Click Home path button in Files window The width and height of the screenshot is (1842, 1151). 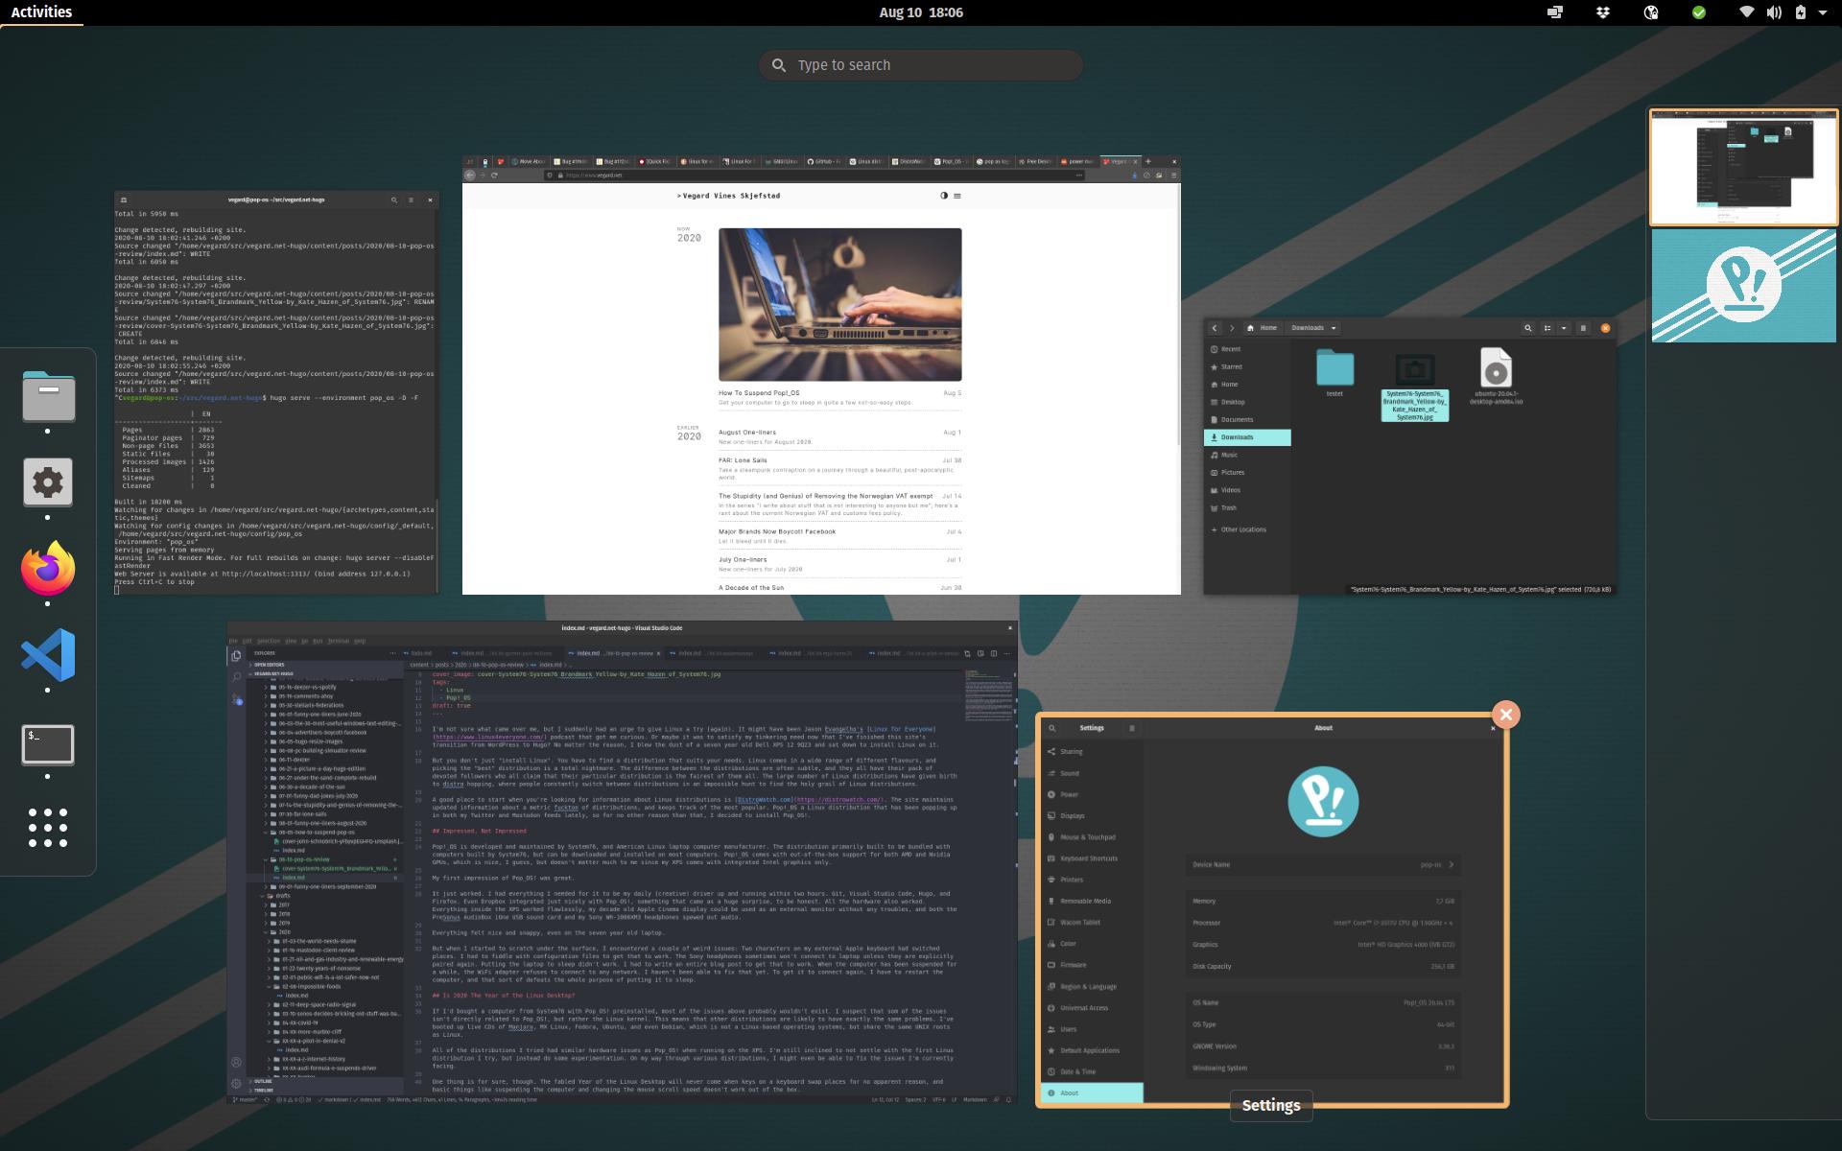point(1263,328)
